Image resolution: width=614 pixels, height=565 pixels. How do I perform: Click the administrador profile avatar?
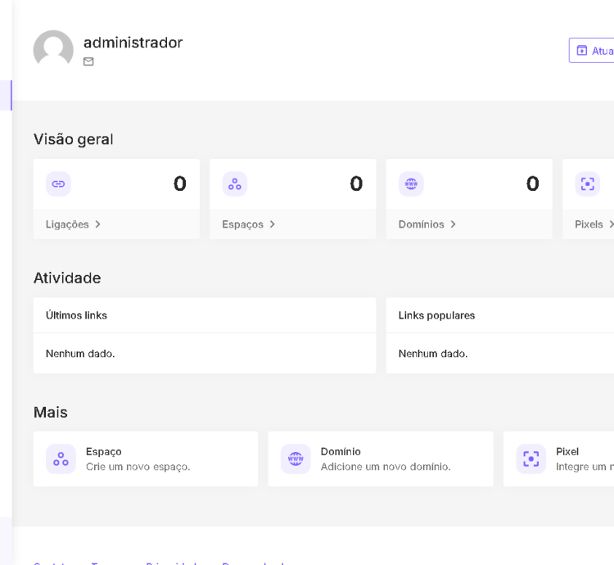point(53,50)
